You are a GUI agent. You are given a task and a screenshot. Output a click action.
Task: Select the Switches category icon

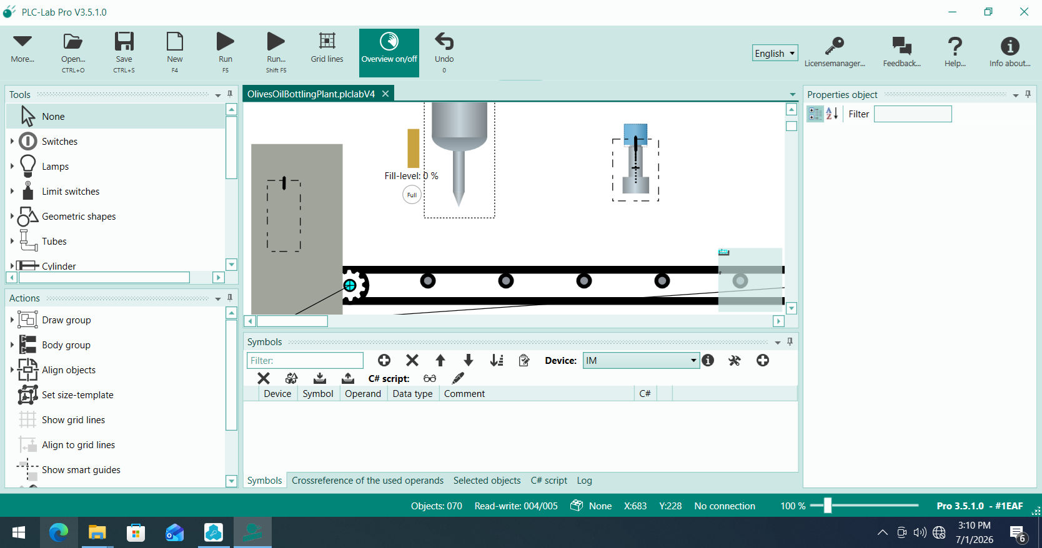[28, 141]
